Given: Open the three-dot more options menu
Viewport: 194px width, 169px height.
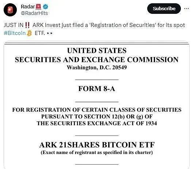Looking at the screenshot, I should (186, 8).
